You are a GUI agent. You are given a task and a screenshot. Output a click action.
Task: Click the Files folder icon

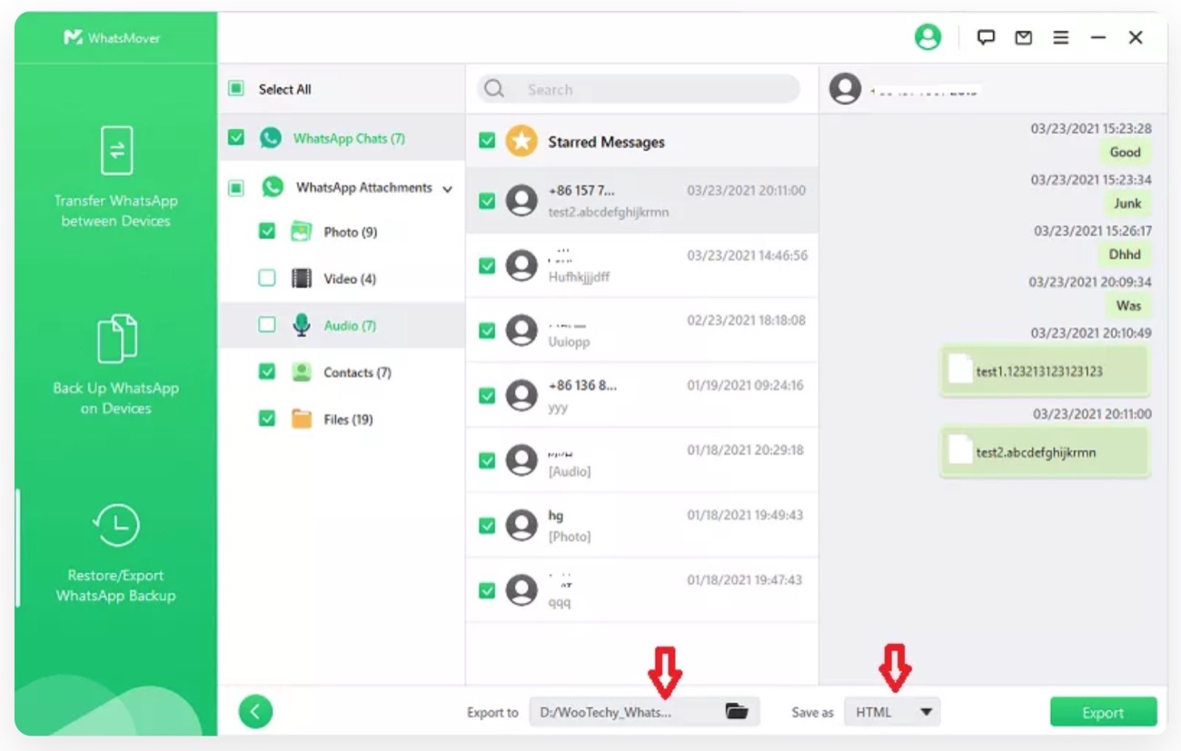[x=301, y=419]
